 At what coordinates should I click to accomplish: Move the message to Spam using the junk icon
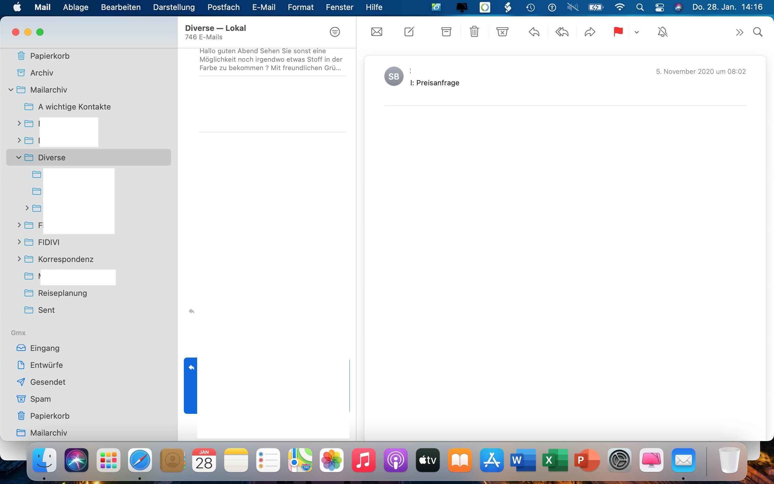(502, 32)
